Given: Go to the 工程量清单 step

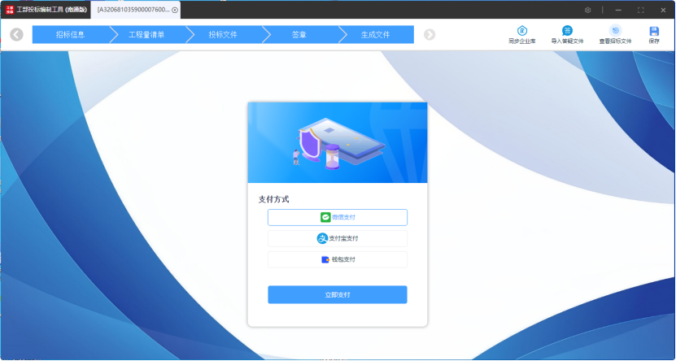Looking at the screenshot, I should 146,35.
